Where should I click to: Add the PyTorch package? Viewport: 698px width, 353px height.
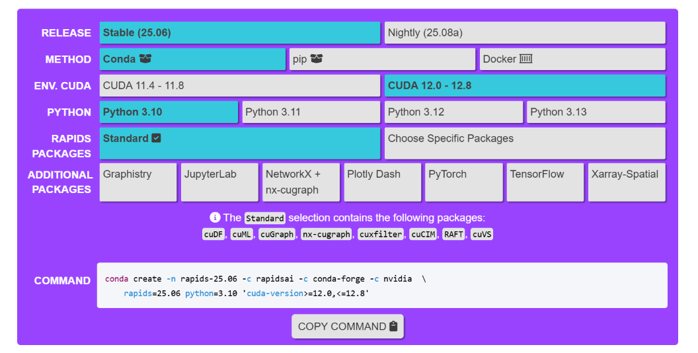464,182
